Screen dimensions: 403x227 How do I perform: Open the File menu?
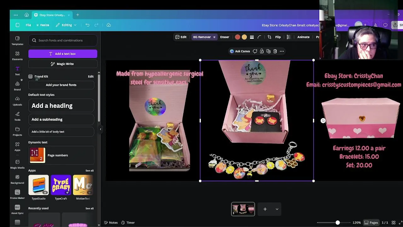click(28, 25)
